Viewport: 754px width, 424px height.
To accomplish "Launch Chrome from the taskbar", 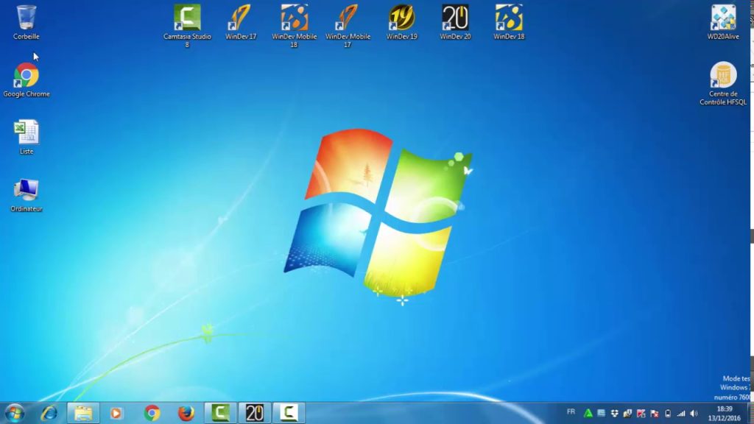I will click(x=152, y=413).
